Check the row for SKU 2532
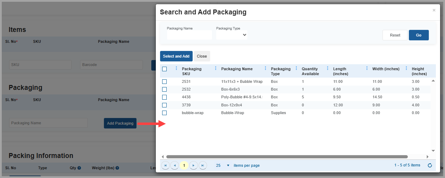This screenshot has height=178, width=445. (x=165, y=89)
